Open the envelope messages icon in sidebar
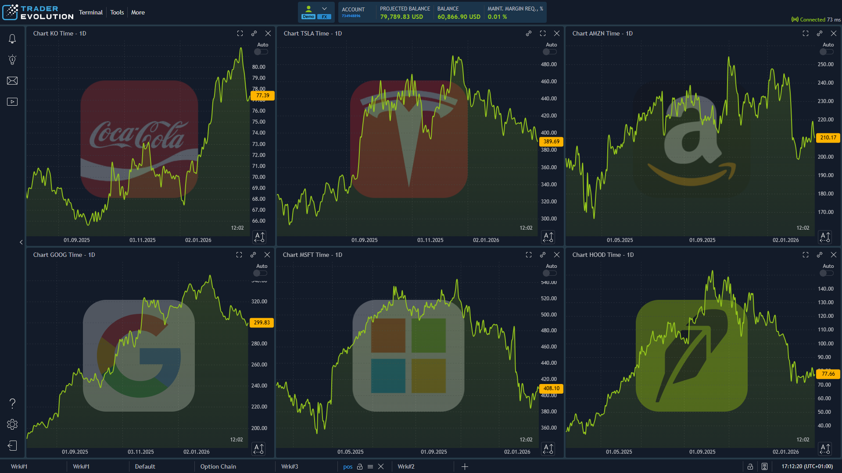 coord(12,81)
